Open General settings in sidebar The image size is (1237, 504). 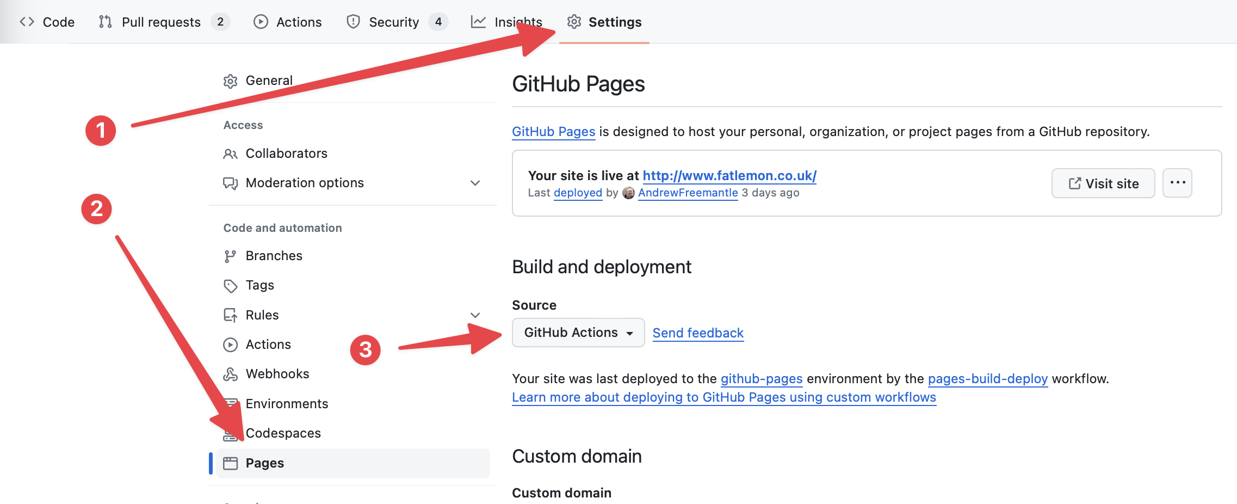[352, 81]
